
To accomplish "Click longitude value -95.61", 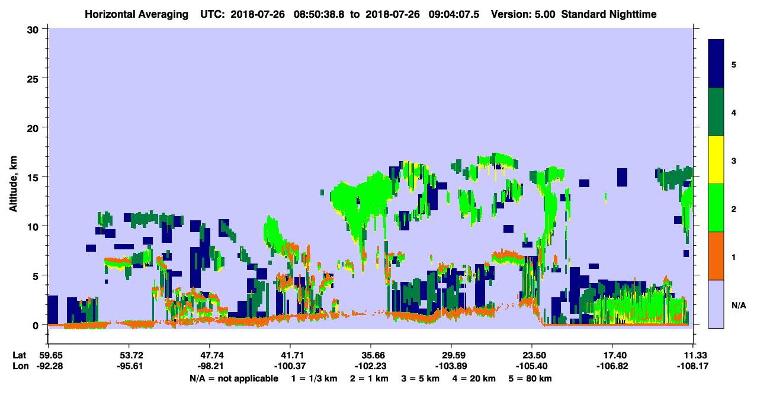I will point(129,366).
